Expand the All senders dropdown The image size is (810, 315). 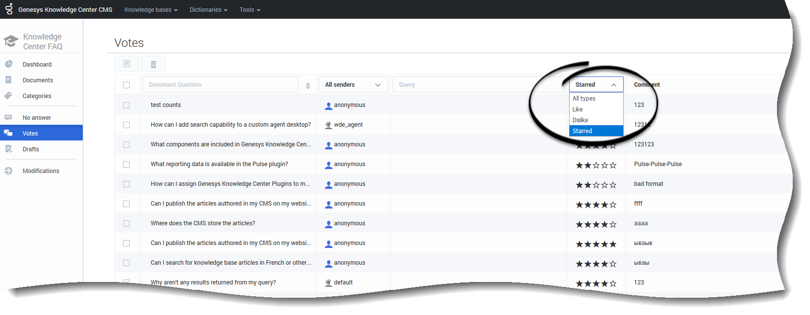353,85
